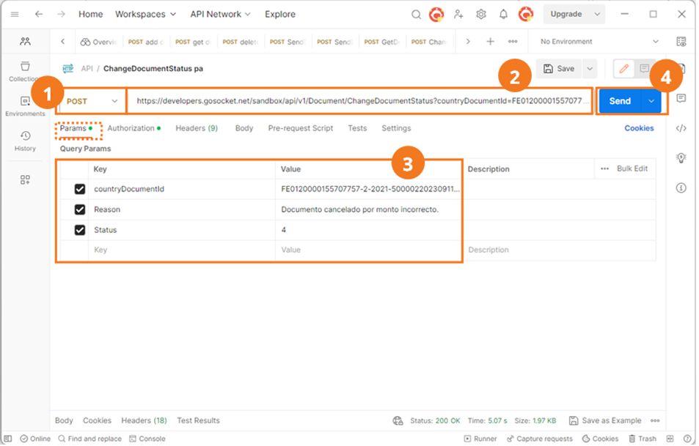Open the search magnifier icon

[x=416, y=14]
